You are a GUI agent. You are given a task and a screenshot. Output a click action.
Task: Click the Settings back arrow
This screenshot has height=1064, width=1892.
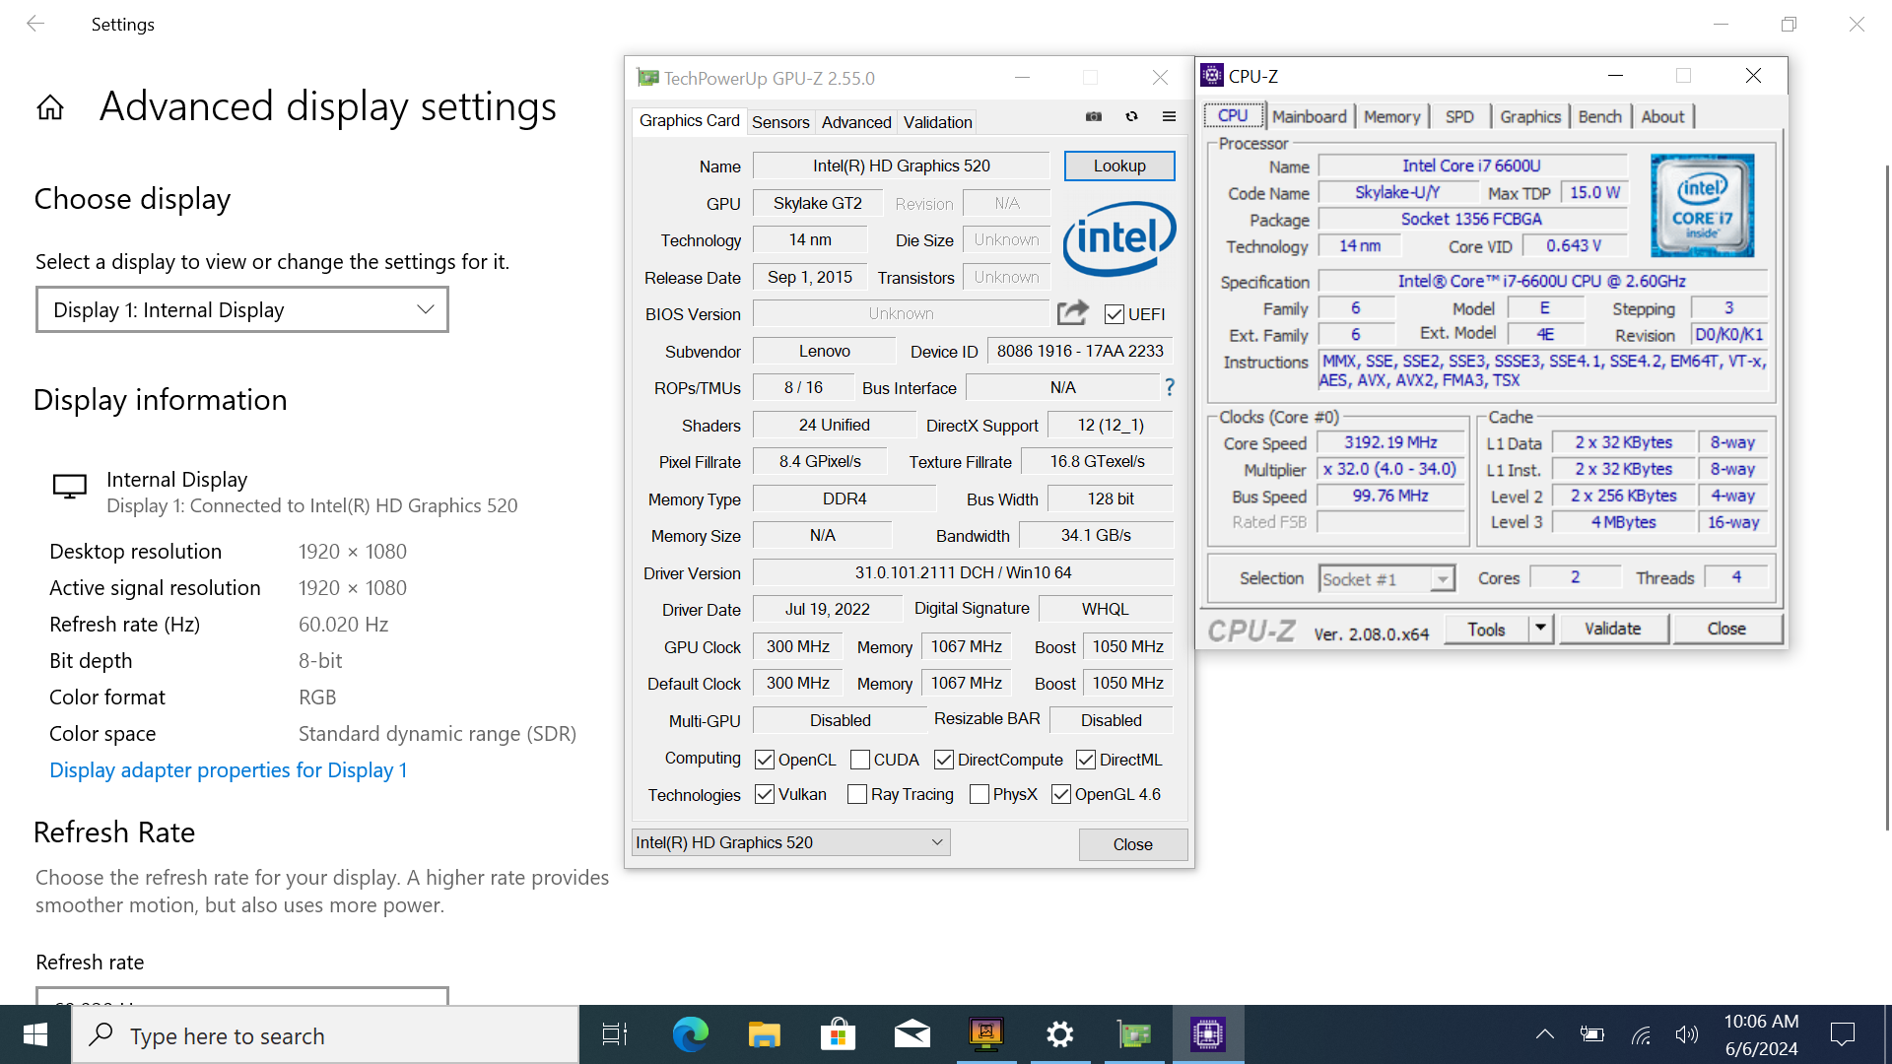tap(35, 24)
